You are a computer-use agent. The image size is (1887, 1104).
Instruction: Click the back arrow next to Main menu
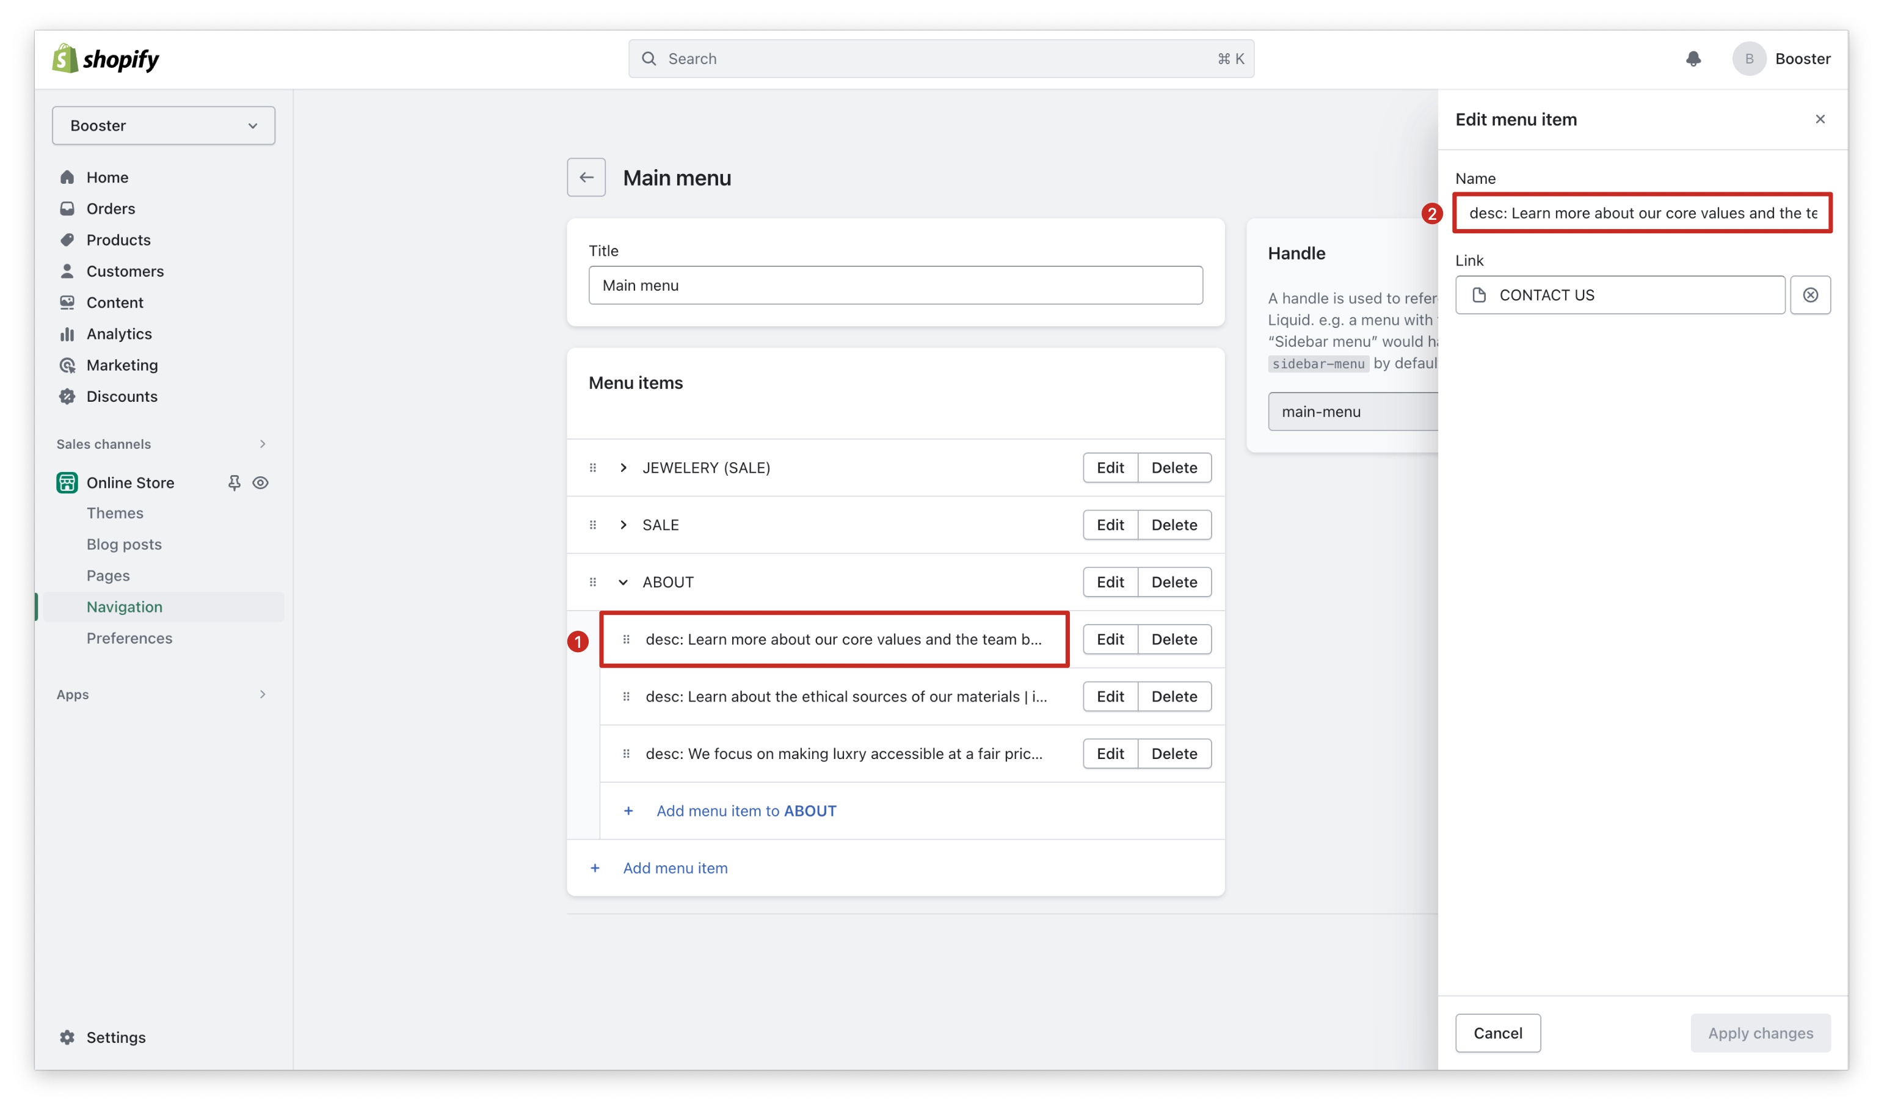tap(586, 178)
